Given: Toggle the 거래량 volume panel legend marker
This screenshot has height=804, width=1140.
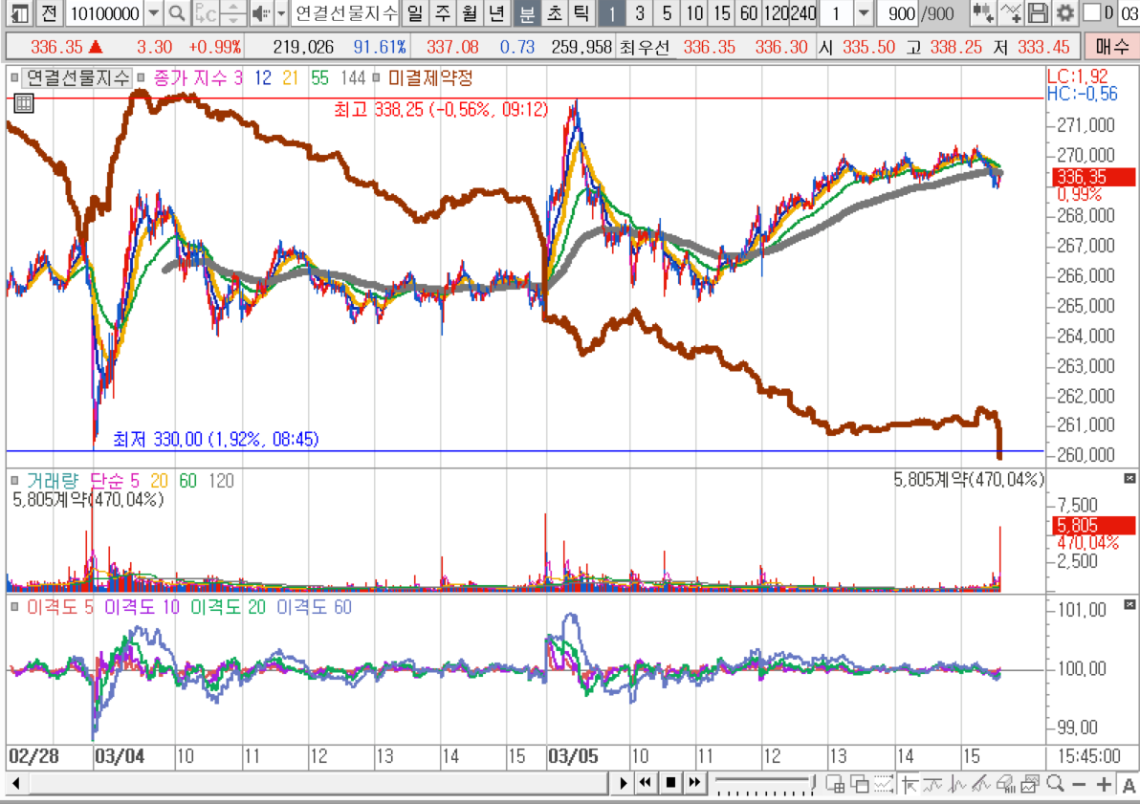Looking at the screenshot, I should (15, 481).
